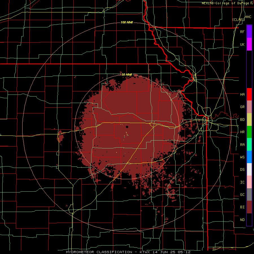
Task: Click the black ND legend swatch
Action: tap(249, 220)
